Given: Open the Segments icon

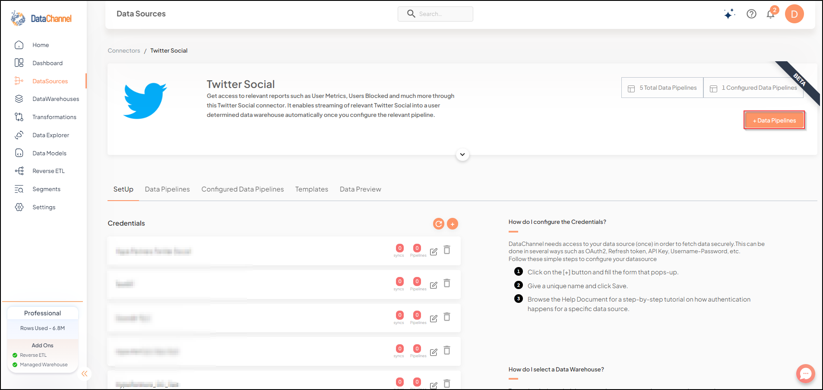Looking at the screenshot, I should pos(19,189).
